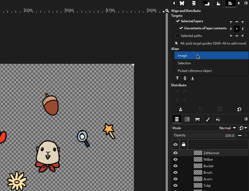Select the Acorn layer
The image size is (249, 191).
pyautogui.click(x=208, y=179)
